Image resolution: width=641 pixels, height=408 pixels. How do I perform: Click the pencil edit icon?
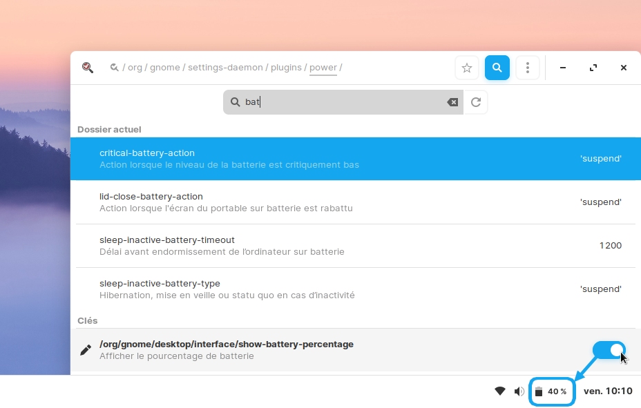point(86,350)
